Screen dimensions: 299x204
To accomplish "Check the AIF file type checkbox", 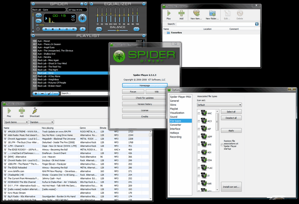I will point(199,129).
